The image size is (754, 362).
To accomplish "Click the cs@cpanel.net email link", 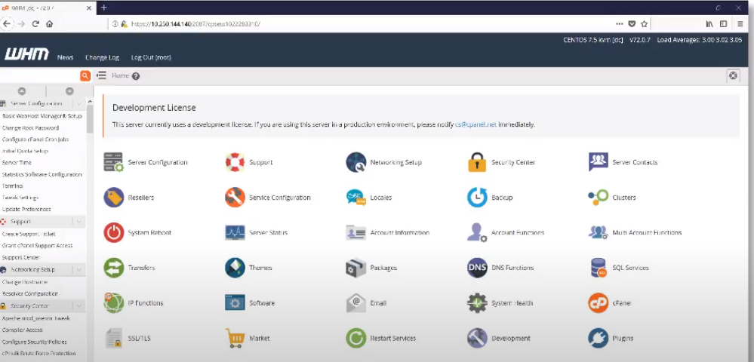I will pyautogui.click(x=475, y=124).
